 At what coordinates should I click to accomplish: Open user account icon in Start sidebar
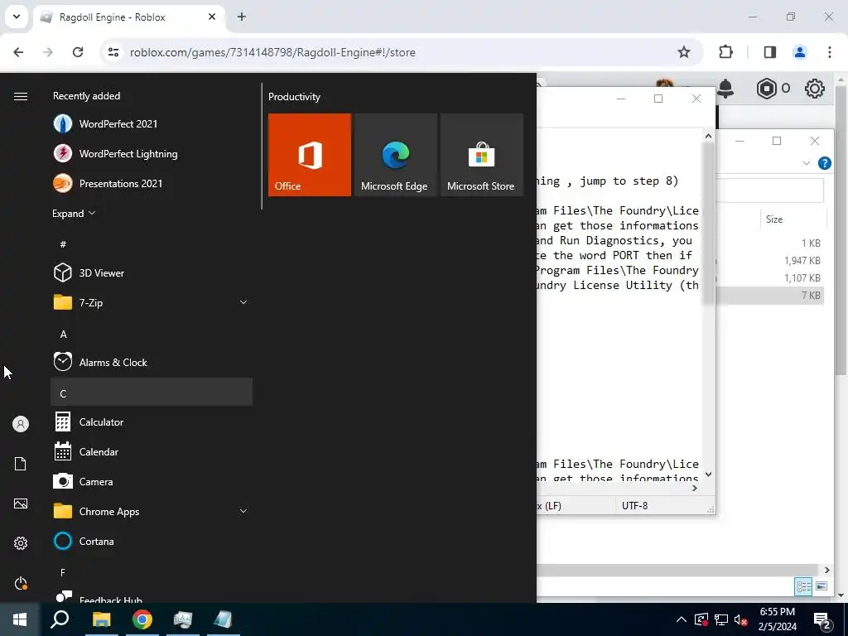pos(21,424)
